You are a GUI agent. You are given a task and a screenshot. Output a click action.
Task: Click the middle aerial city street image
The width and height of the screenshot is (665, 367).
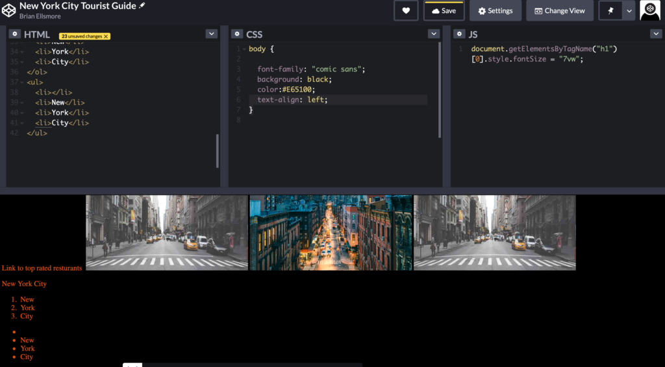pos(331,232)
